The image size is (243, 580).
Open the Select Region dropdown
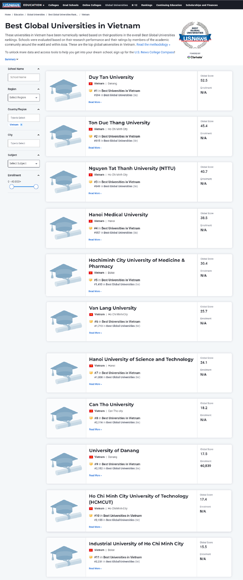pos(24,97)
